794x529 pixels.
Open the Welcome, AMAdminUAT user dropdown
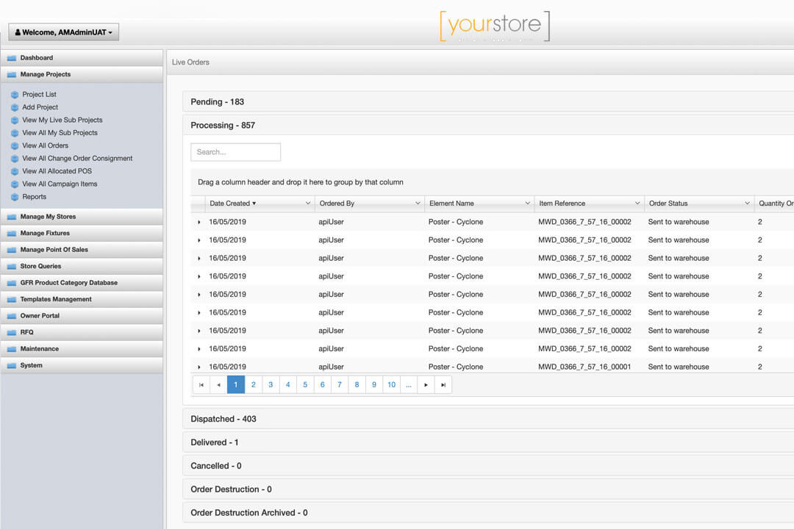click(63, 32)
